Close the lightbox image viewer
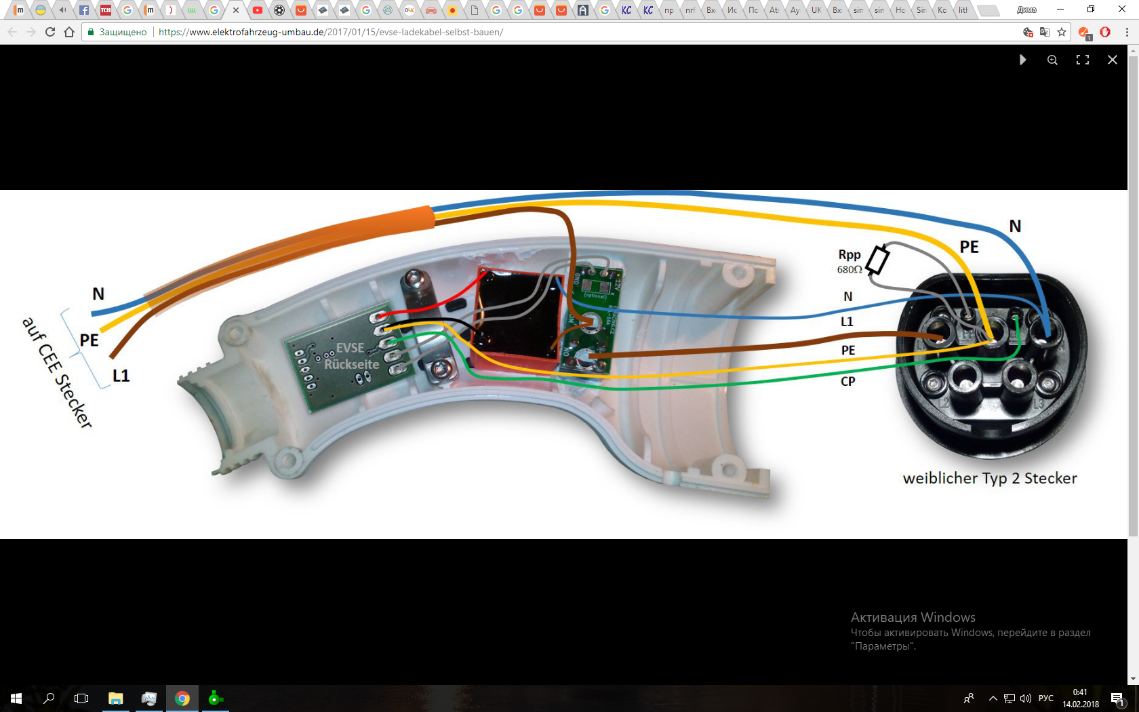Viewport: 1139px width, 712px height. click(1113, 60)
